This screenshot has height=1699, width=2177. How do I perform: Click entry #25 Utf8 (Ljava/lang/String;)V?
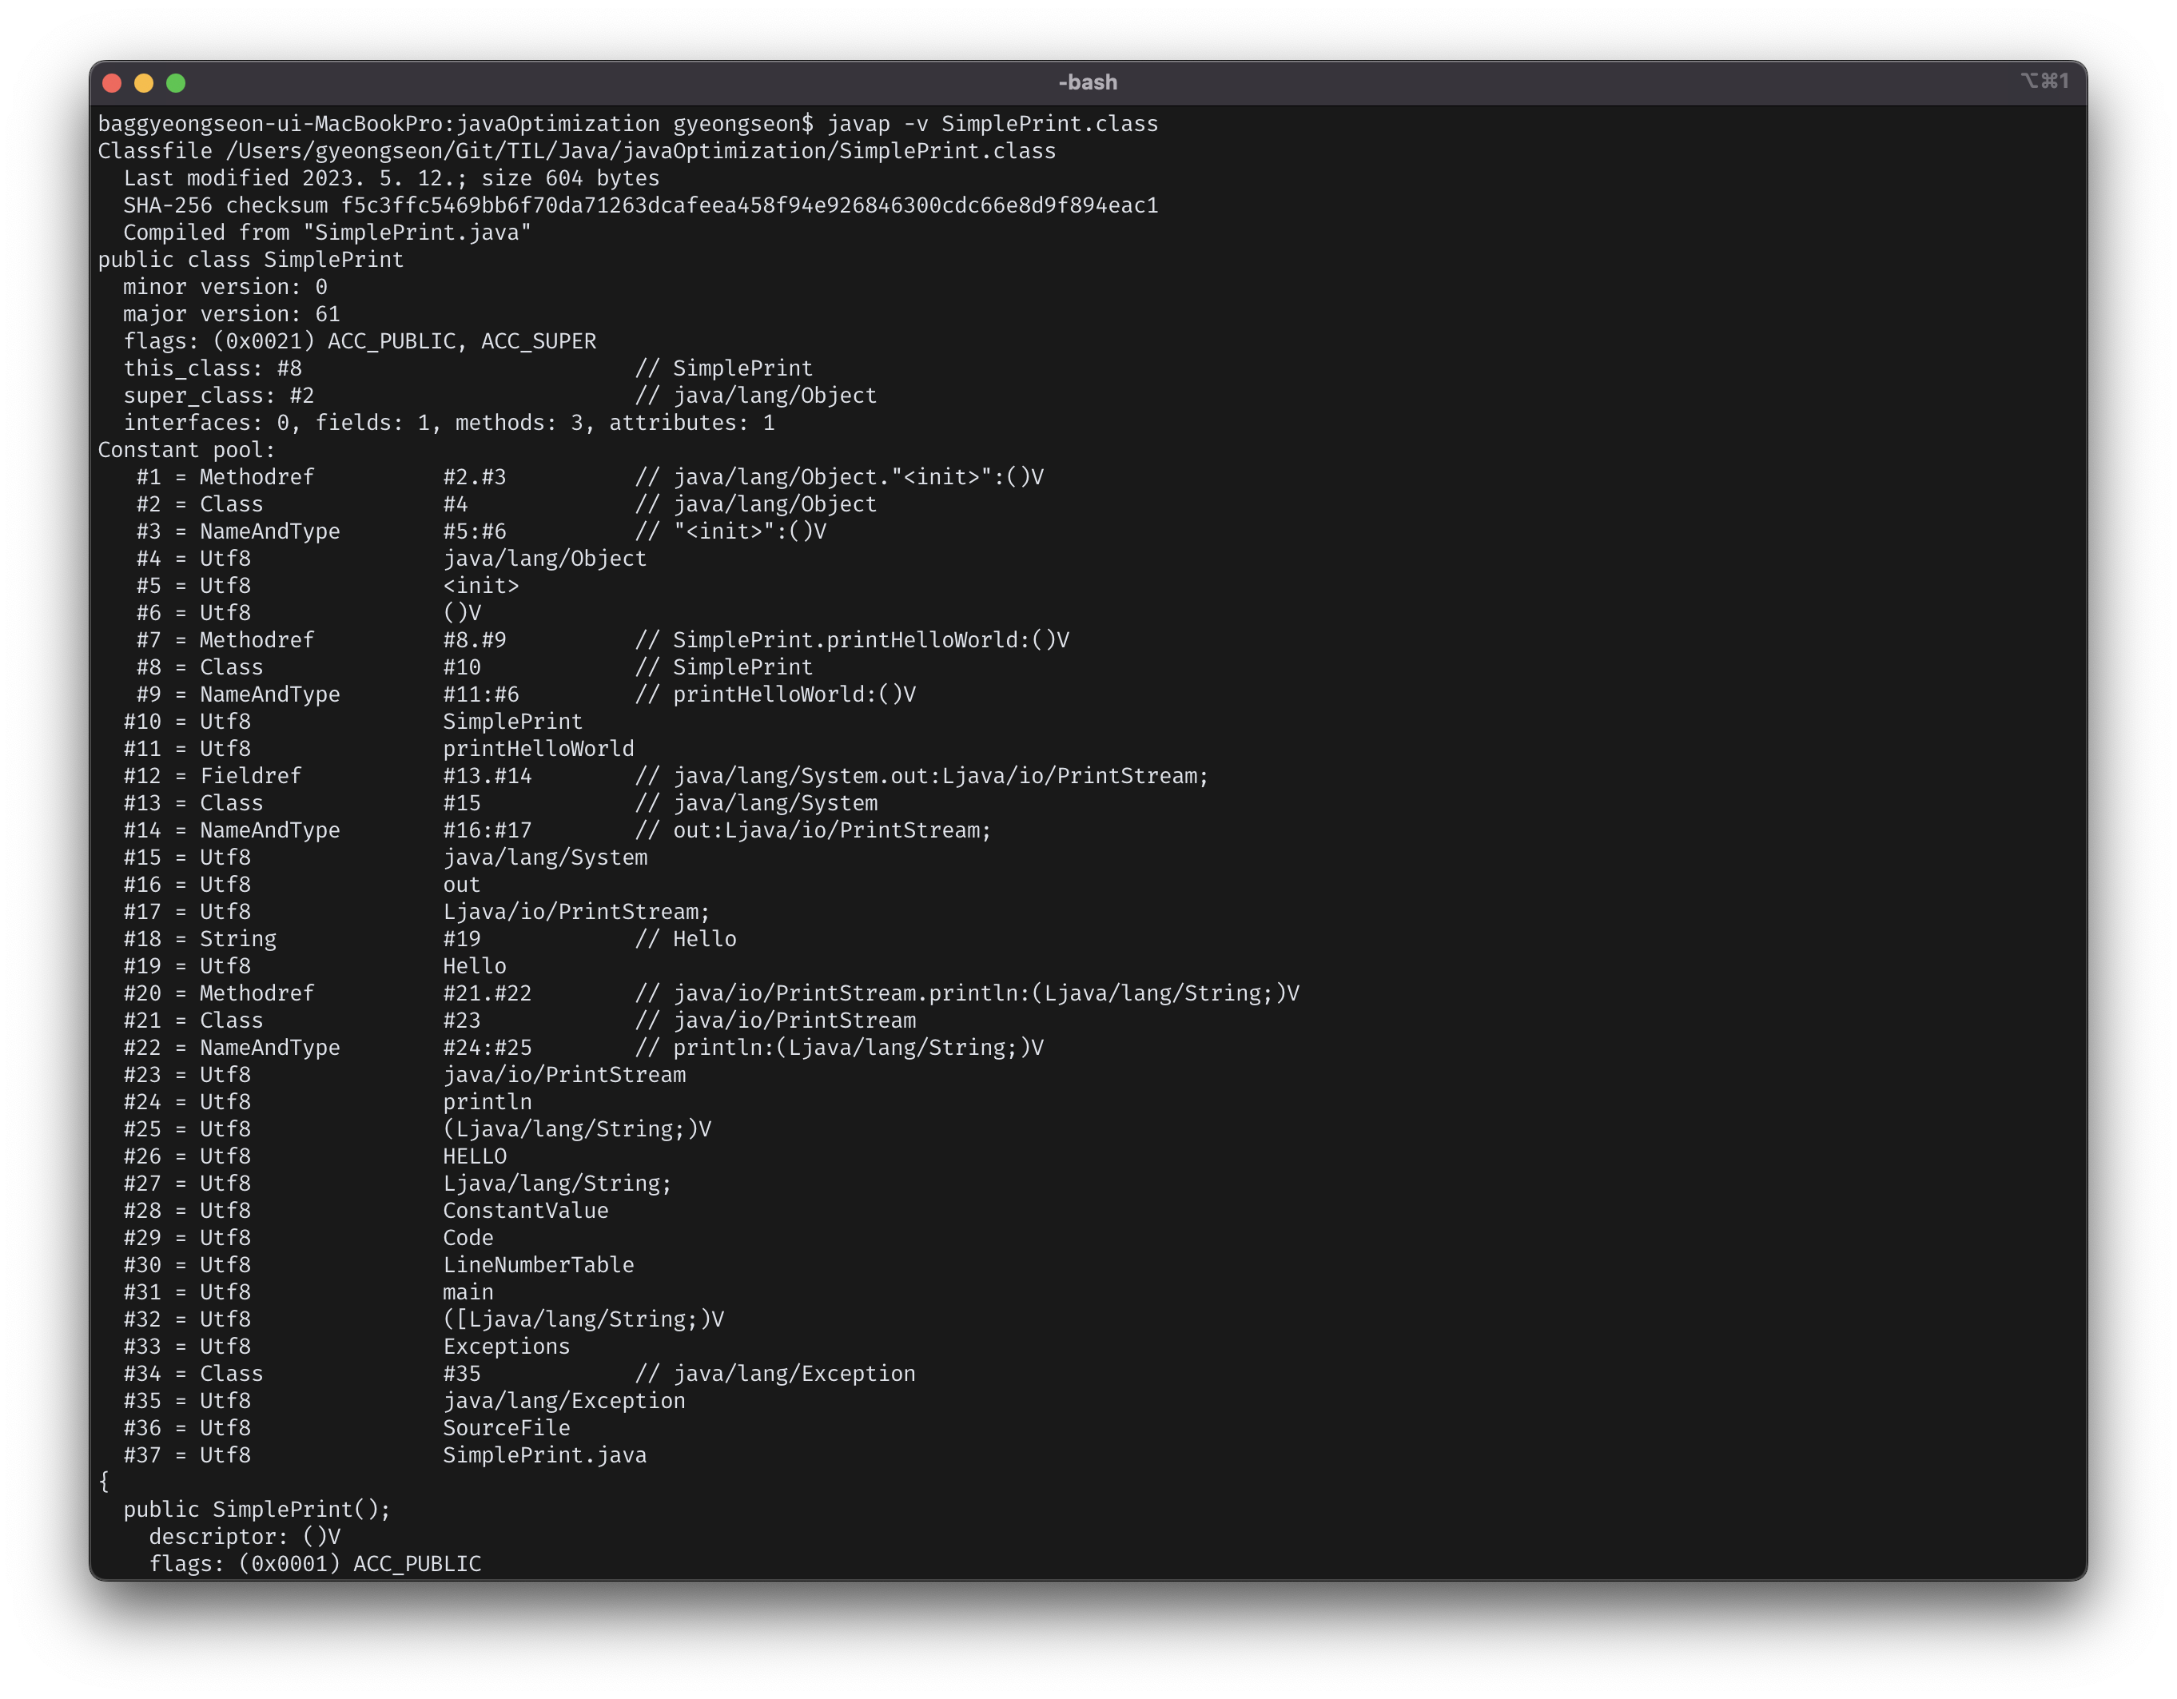pos(416,1129)
